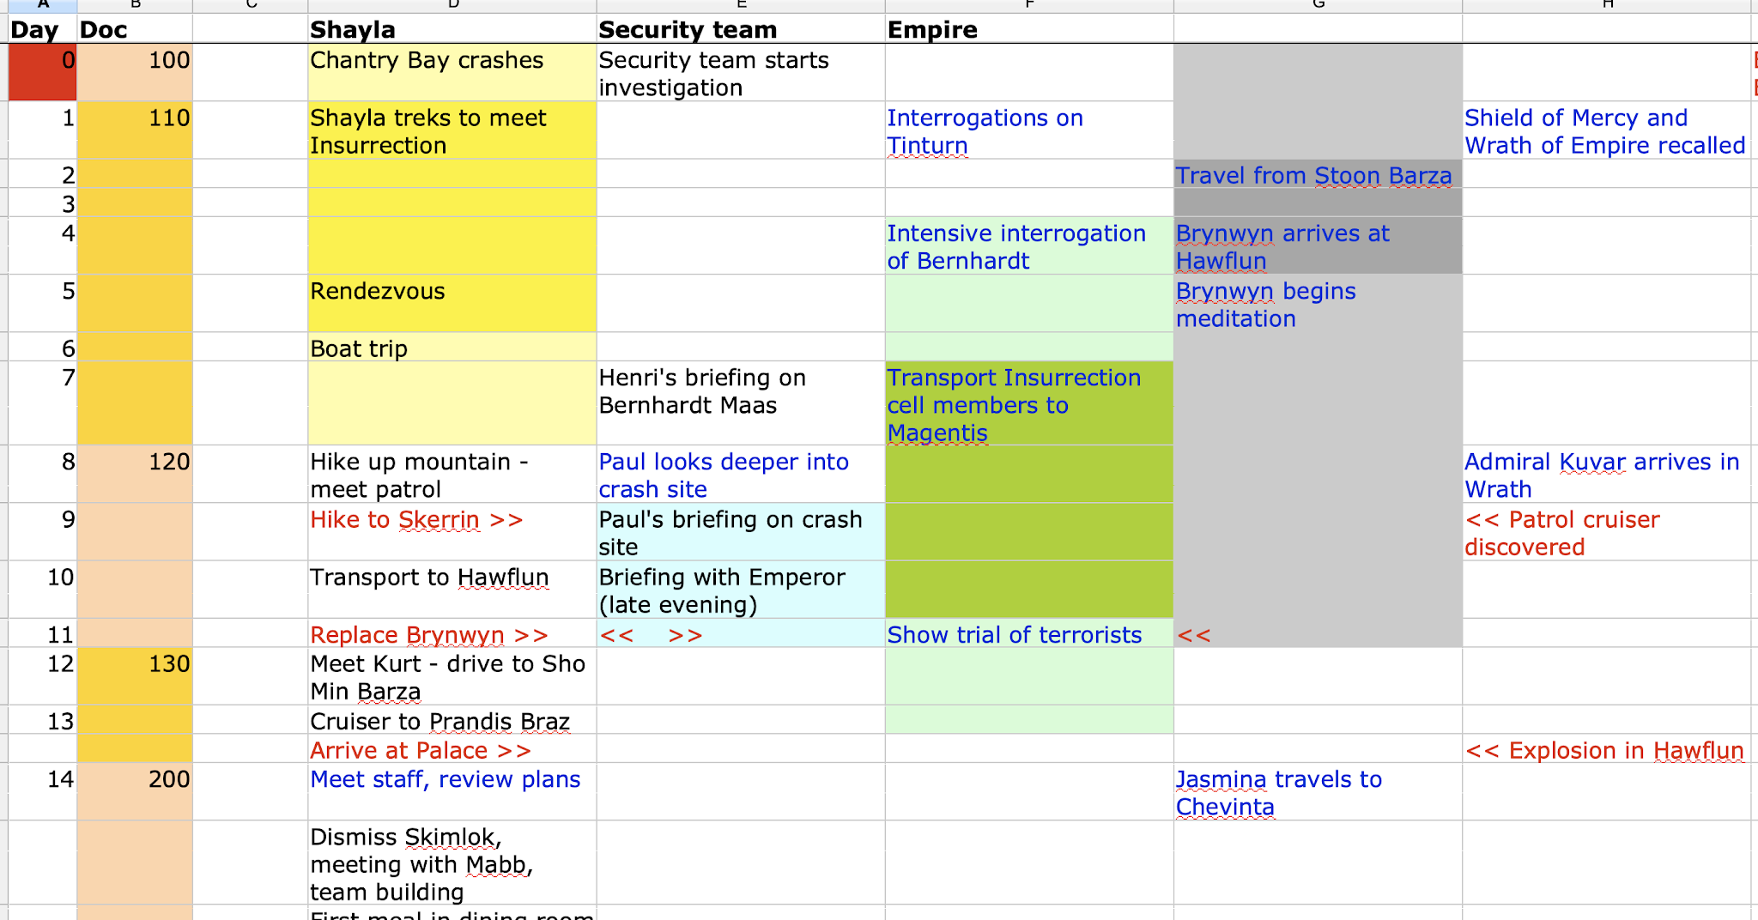Viewport: 1758px width, 920px height.
Task: Click 'Admiral Kuvar arrives in Wrath' cell
Action: pyautogui.click(x=1606, y=474)
